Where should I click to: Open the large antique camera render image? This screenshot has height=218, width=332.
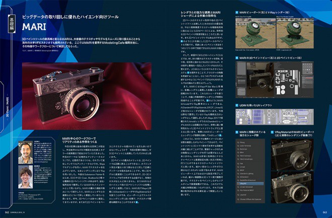click(x=87, y=96)
